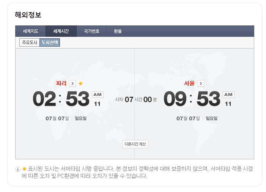Screen dimensions: 266x192
Task: Click the 시차 07 시간 00 분 label
Action: pyautogui.click(x=136, y=99)
